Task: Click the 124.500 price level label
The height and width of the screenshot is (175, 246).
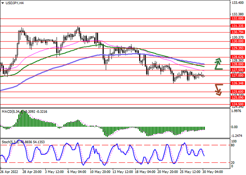Action: [237, 104]
